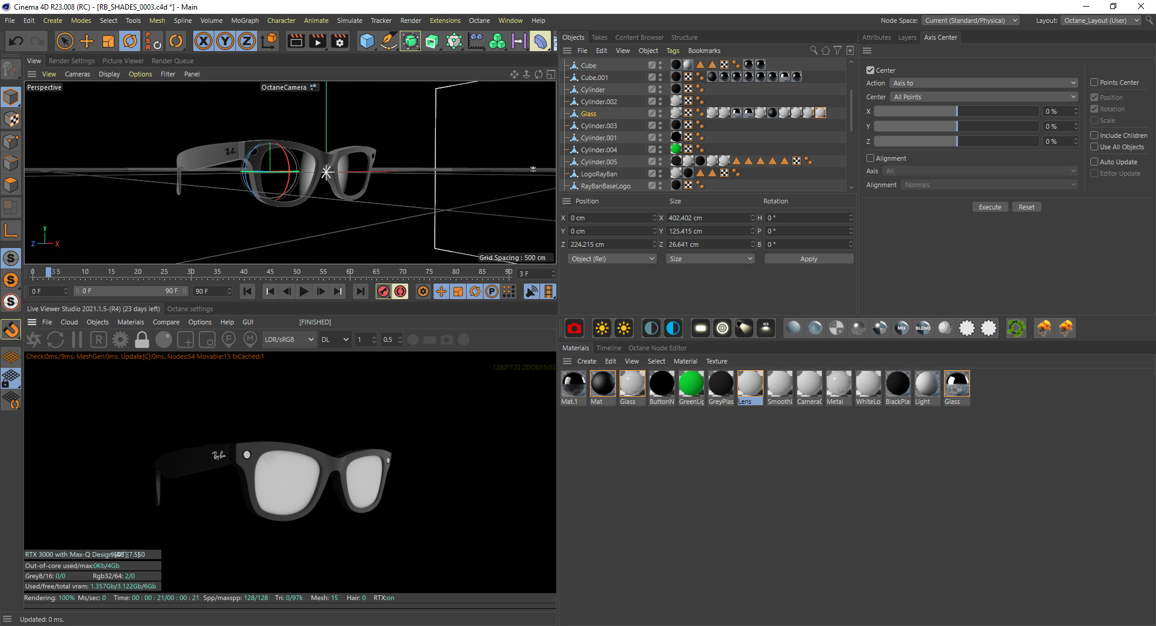Toggle the Live Viewer render lock icon
The width and height of the screenshot is (1156, 626).
tap(142, 339)
